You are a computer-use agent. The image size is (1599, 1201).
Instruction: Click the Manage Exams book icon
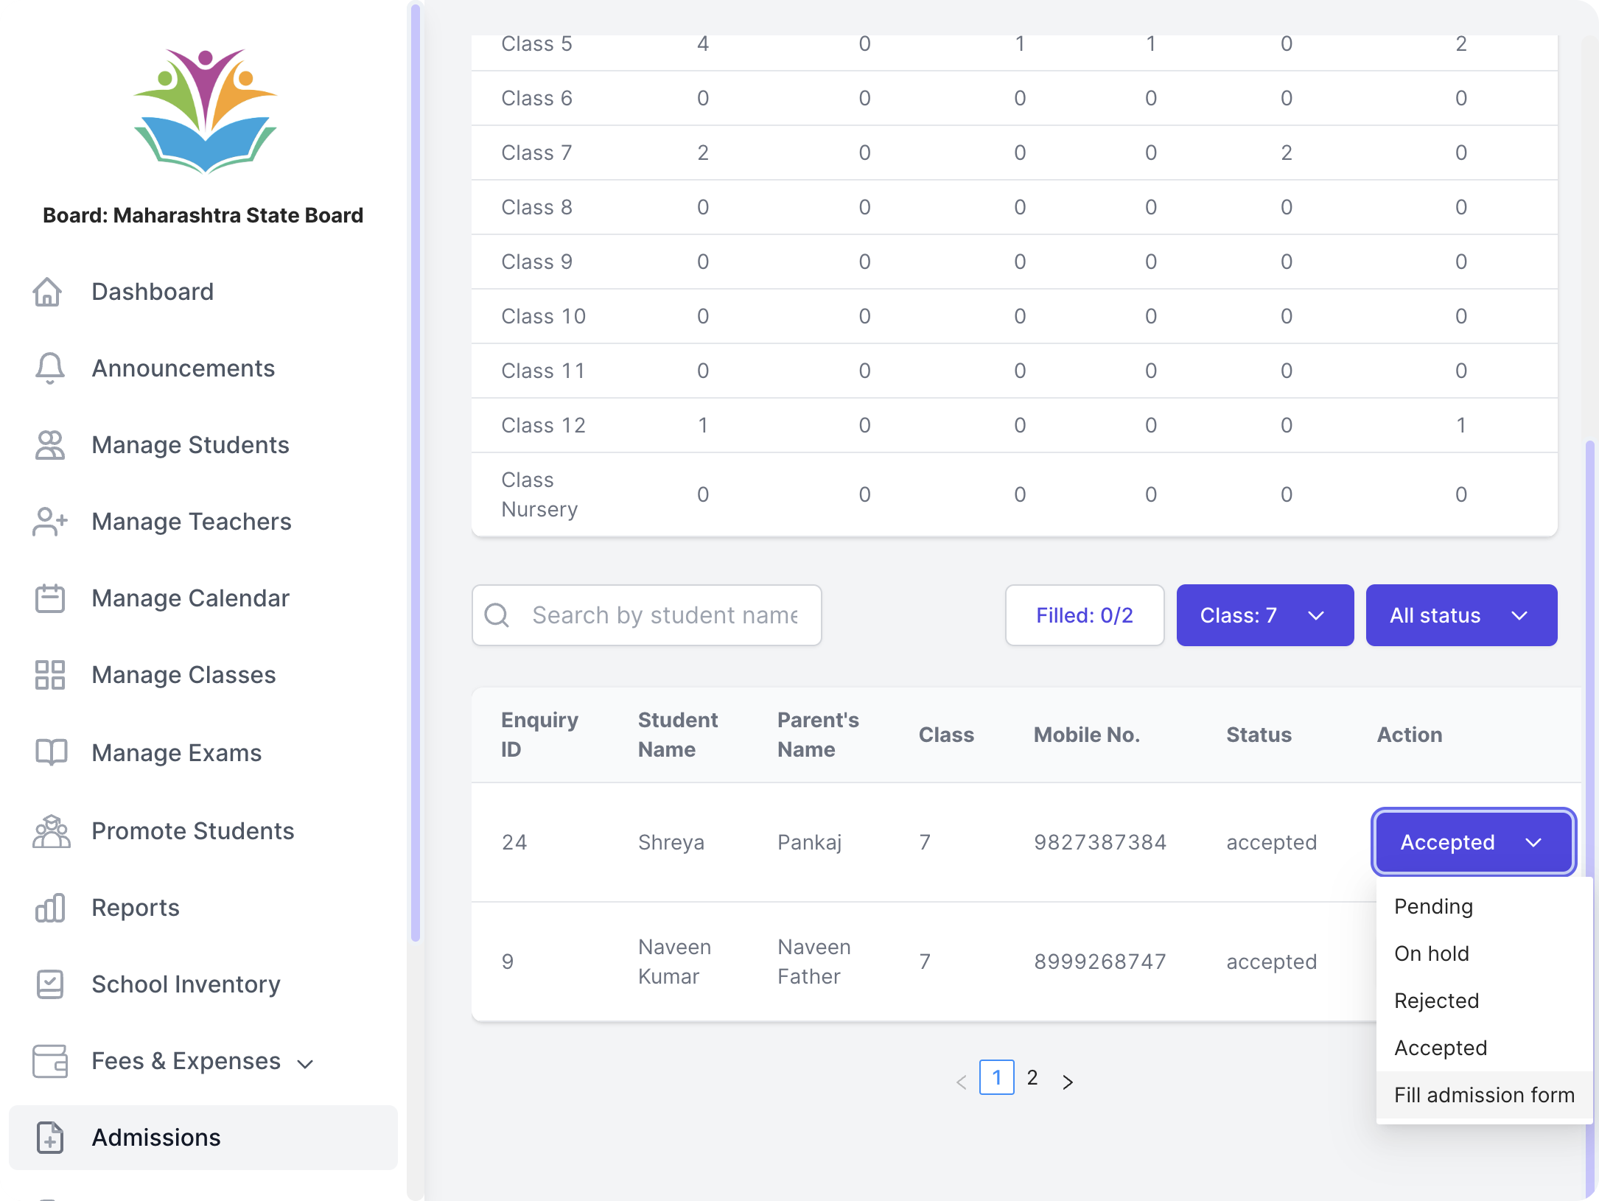tap(51, 752)
